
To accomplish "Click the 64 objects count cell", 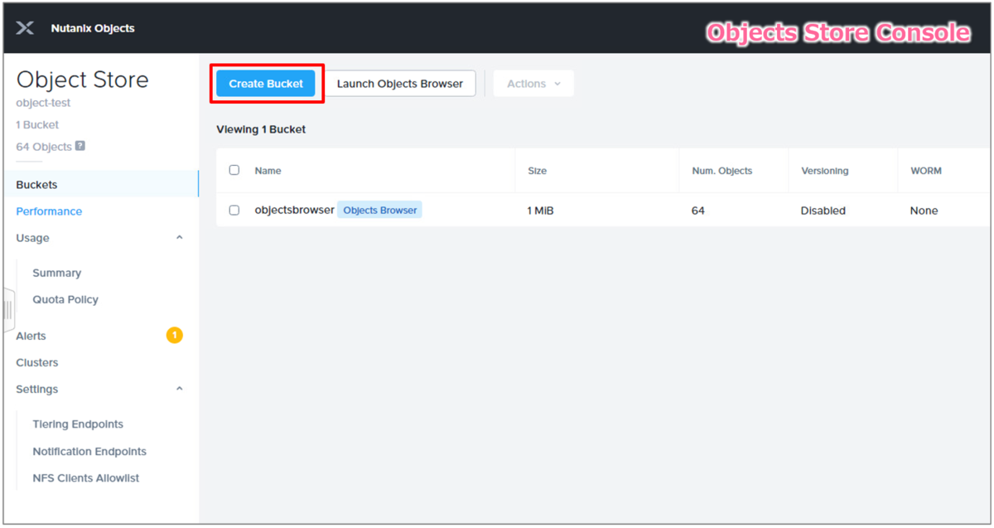I will pyautogui.click(x=697, y=211).
